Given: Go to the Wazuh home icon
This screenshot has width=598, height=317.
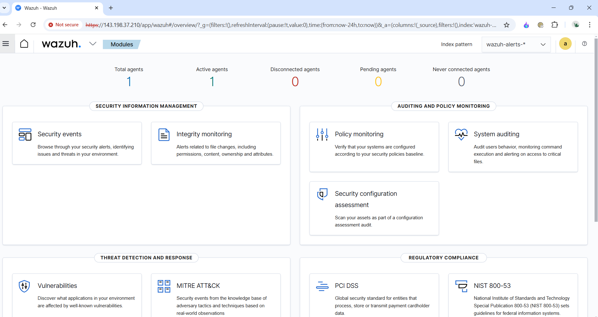Looking at the screenshot, I should [24, 44].
